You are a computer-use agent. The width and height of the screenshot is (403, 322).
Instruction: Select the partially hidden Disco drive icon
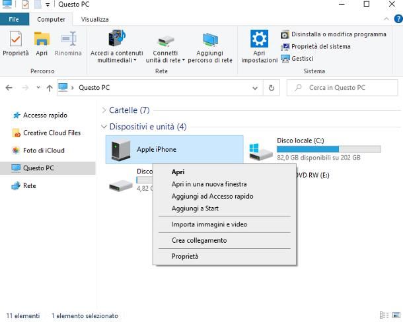120,185
